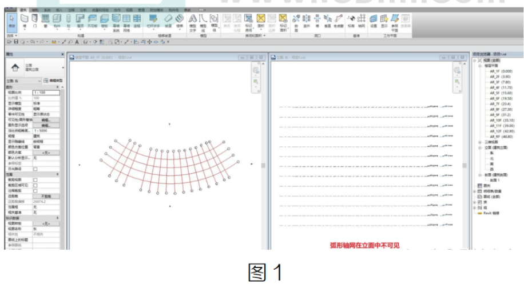This screenshot has width=524, height=292.
Task: Select AR_1F (0.000) in project browser
Action: pyautogui.click(x=501, y=71)
